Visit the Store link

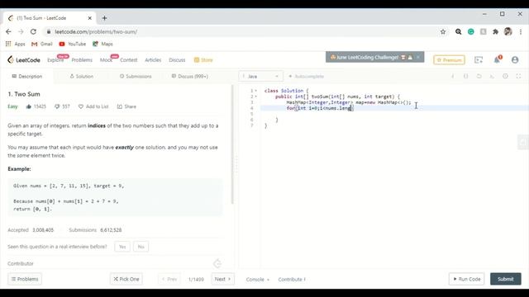click(203, 60)
